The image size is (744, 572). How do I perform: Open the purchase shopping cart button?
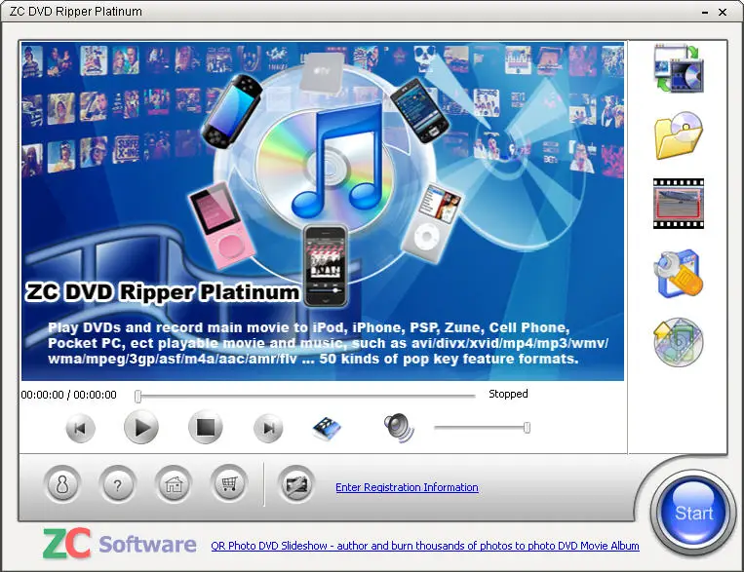click(x=229, y=483)
